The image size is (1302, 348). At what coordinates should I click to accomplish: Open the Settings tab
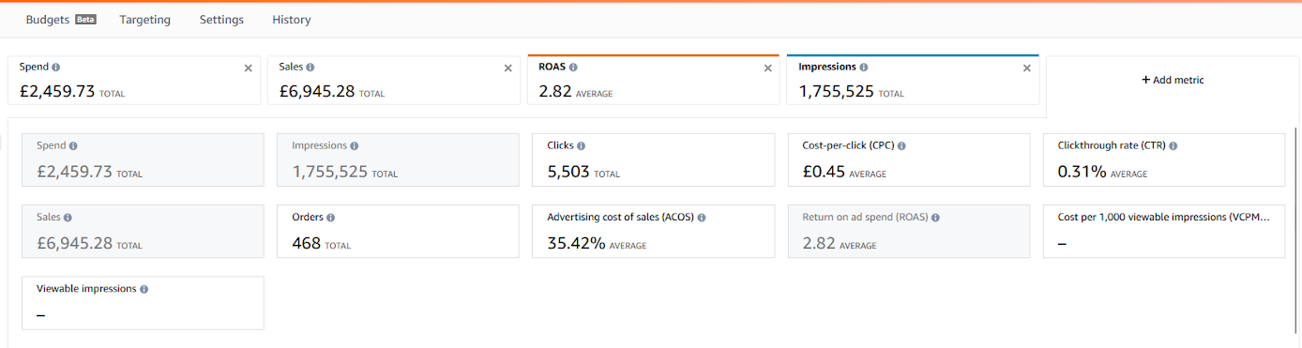pos(221,20)
